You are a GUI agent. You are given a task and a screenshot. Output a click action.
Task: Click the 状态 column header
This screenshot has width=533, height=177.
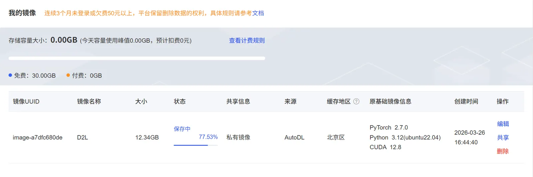tap(180, 101)
